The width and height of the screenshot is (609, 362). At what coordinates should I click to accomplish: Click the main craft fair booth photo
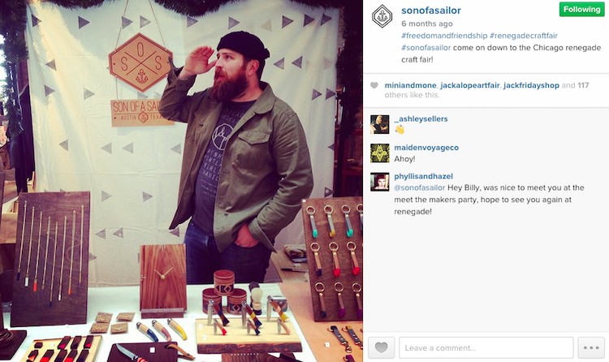tap(181, 181)
